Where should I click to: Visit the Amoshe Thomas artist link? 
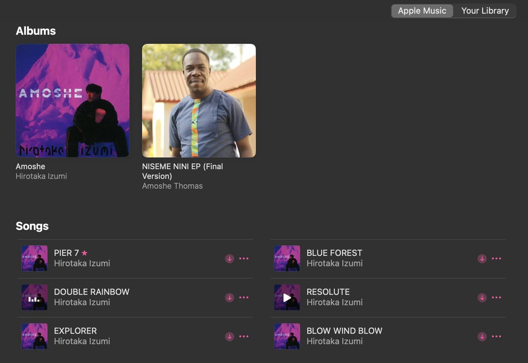(172, 186)
